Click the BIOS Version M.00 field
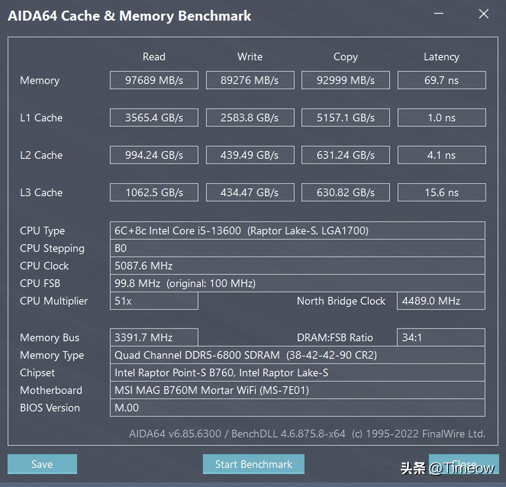506x487 pixels. pos(298,408)
